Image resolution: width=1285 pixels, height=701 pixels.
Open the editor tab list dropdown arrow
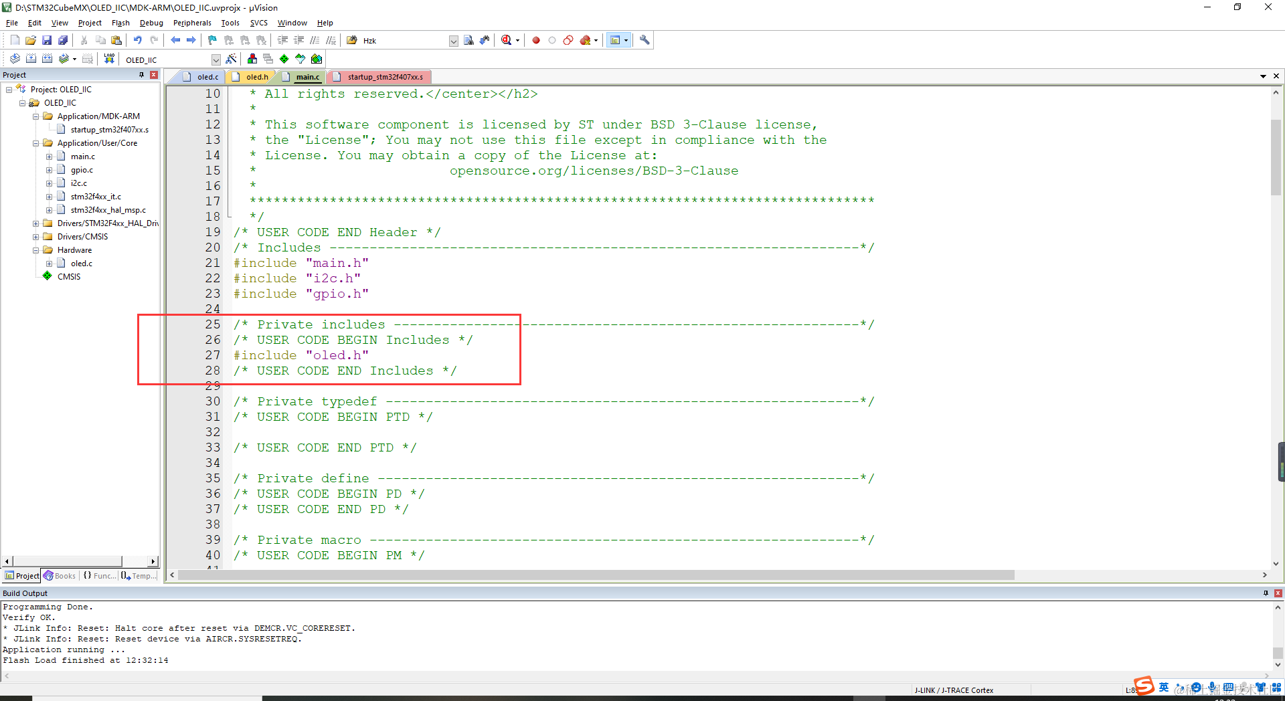(1263, 76)
